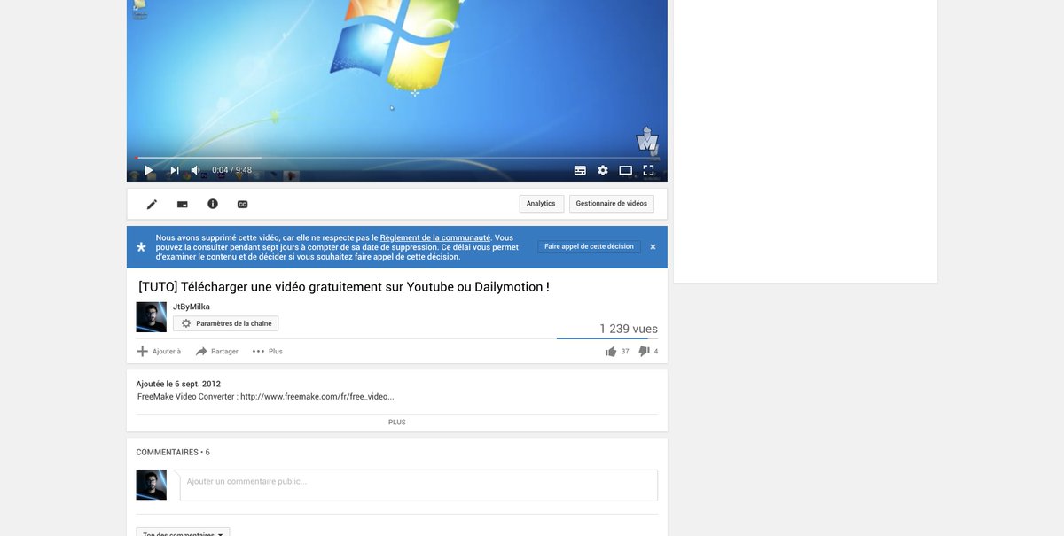Image resolution: width=1064 pixels, height=536 pixels.
Task: Expand description with PLUS
Action: point(397,423)
